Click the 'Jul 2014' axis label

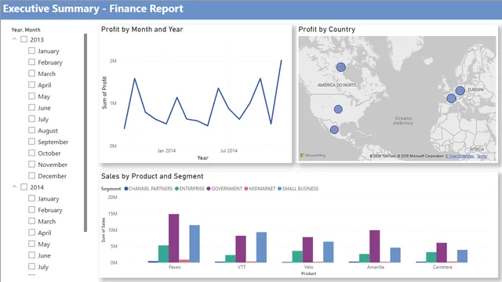click(x=229, y=150)
